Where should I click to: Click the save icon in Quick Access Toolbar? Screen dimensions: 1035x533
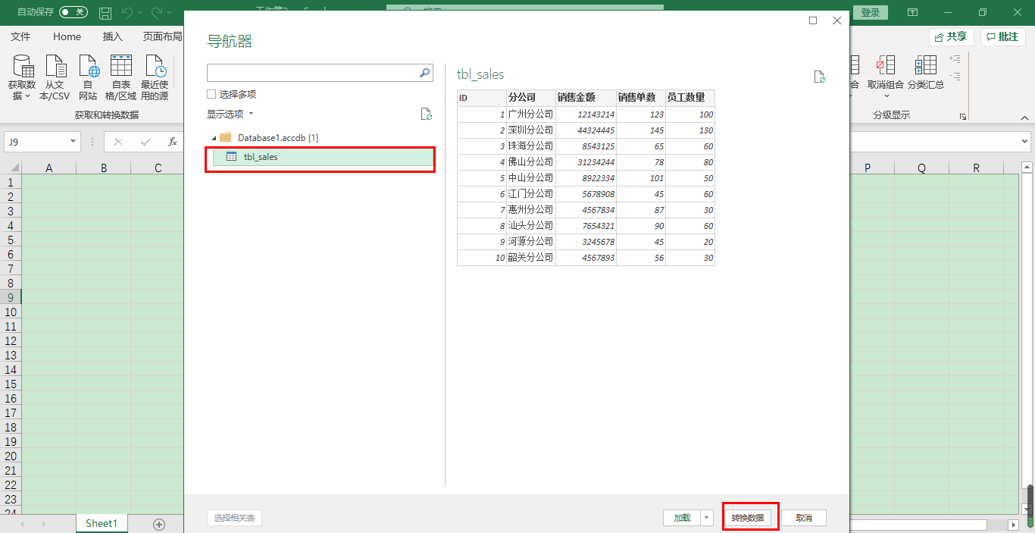click(105, 12)
